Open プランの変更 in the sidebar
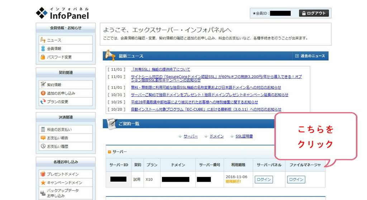The width and height of the screenshot is (367, 200). (66, 102)
